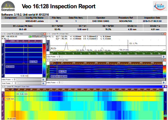This screenshot has width=168, height=120.
Task: Step the L-Scan Index Frame spinner
Action: (15, 80)
